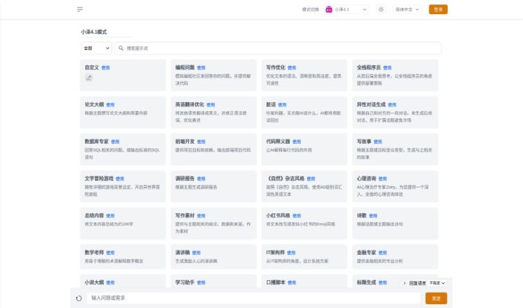Click the 回复语言 label

pyautogui.click(x=418, y=283)
